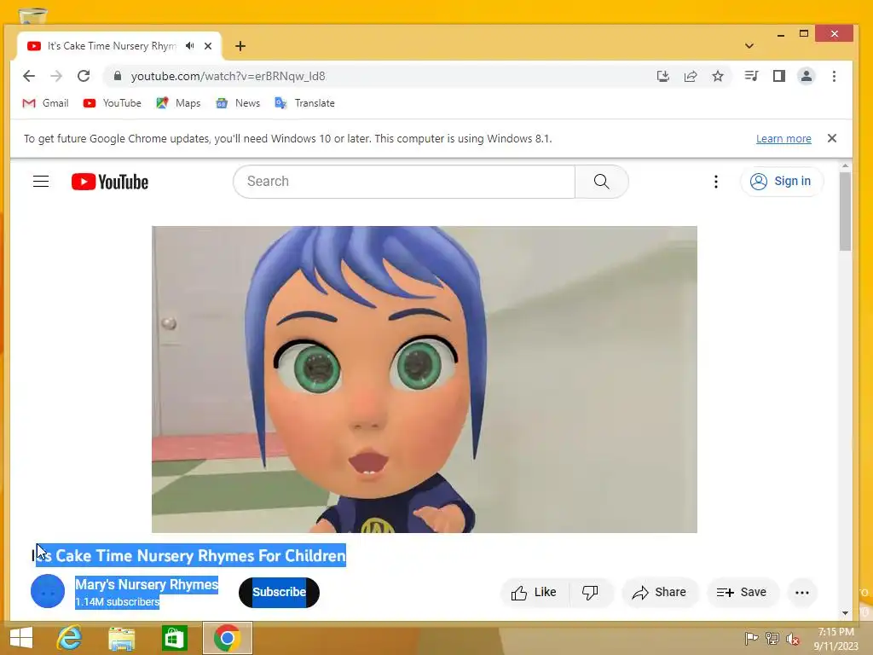The image size is (873, 655).
Task: Expand tab search chevron
Action: click(x=749, y=46)
